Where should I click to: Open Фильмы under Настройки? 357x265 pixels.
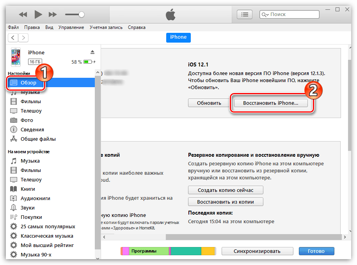tap(51, 102)
